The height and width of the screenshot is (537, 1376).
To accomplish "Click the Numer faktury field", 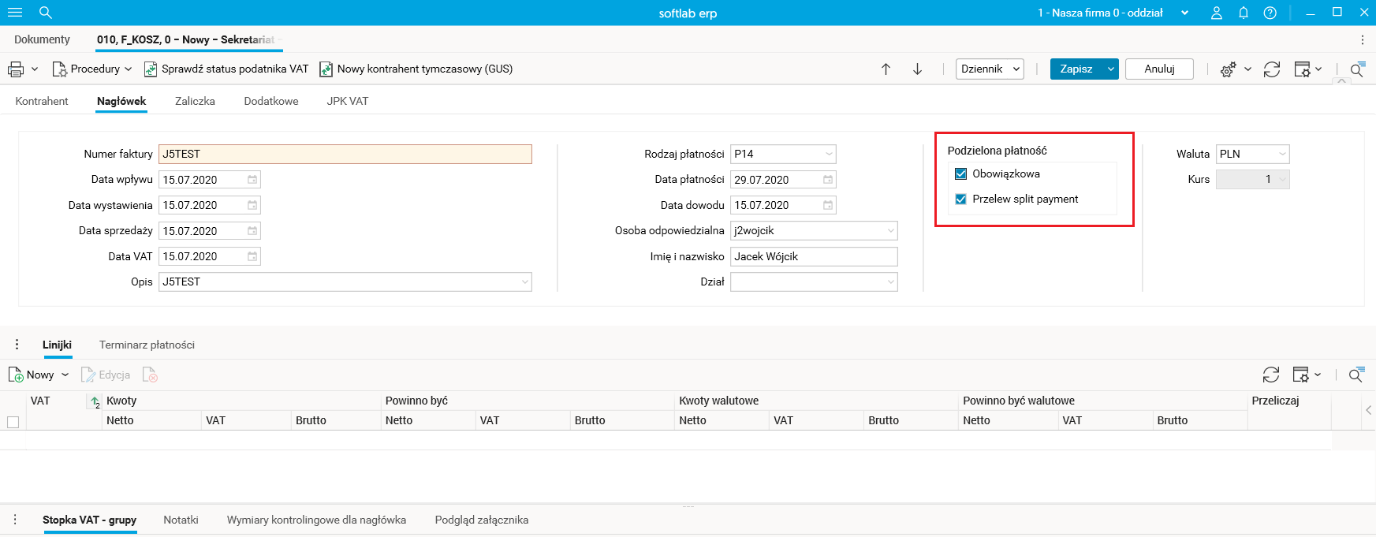I will pyautogui.click(x=345, y=154).
